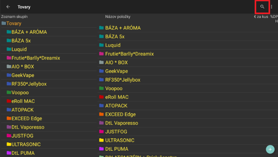Open RF350*Jellybox in the right list
The width and height of the screenshot is (278, 157).
[x=123, y=80]
